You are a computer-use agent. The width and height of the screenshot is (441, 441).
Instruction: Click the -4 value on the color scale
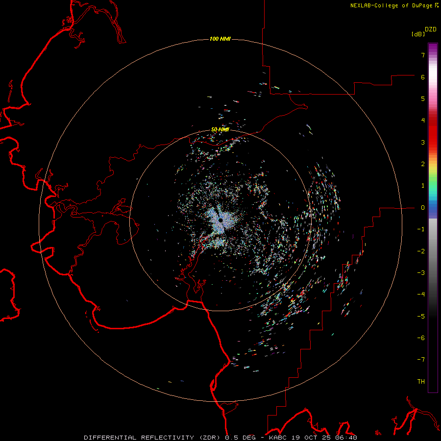(421, 294)
